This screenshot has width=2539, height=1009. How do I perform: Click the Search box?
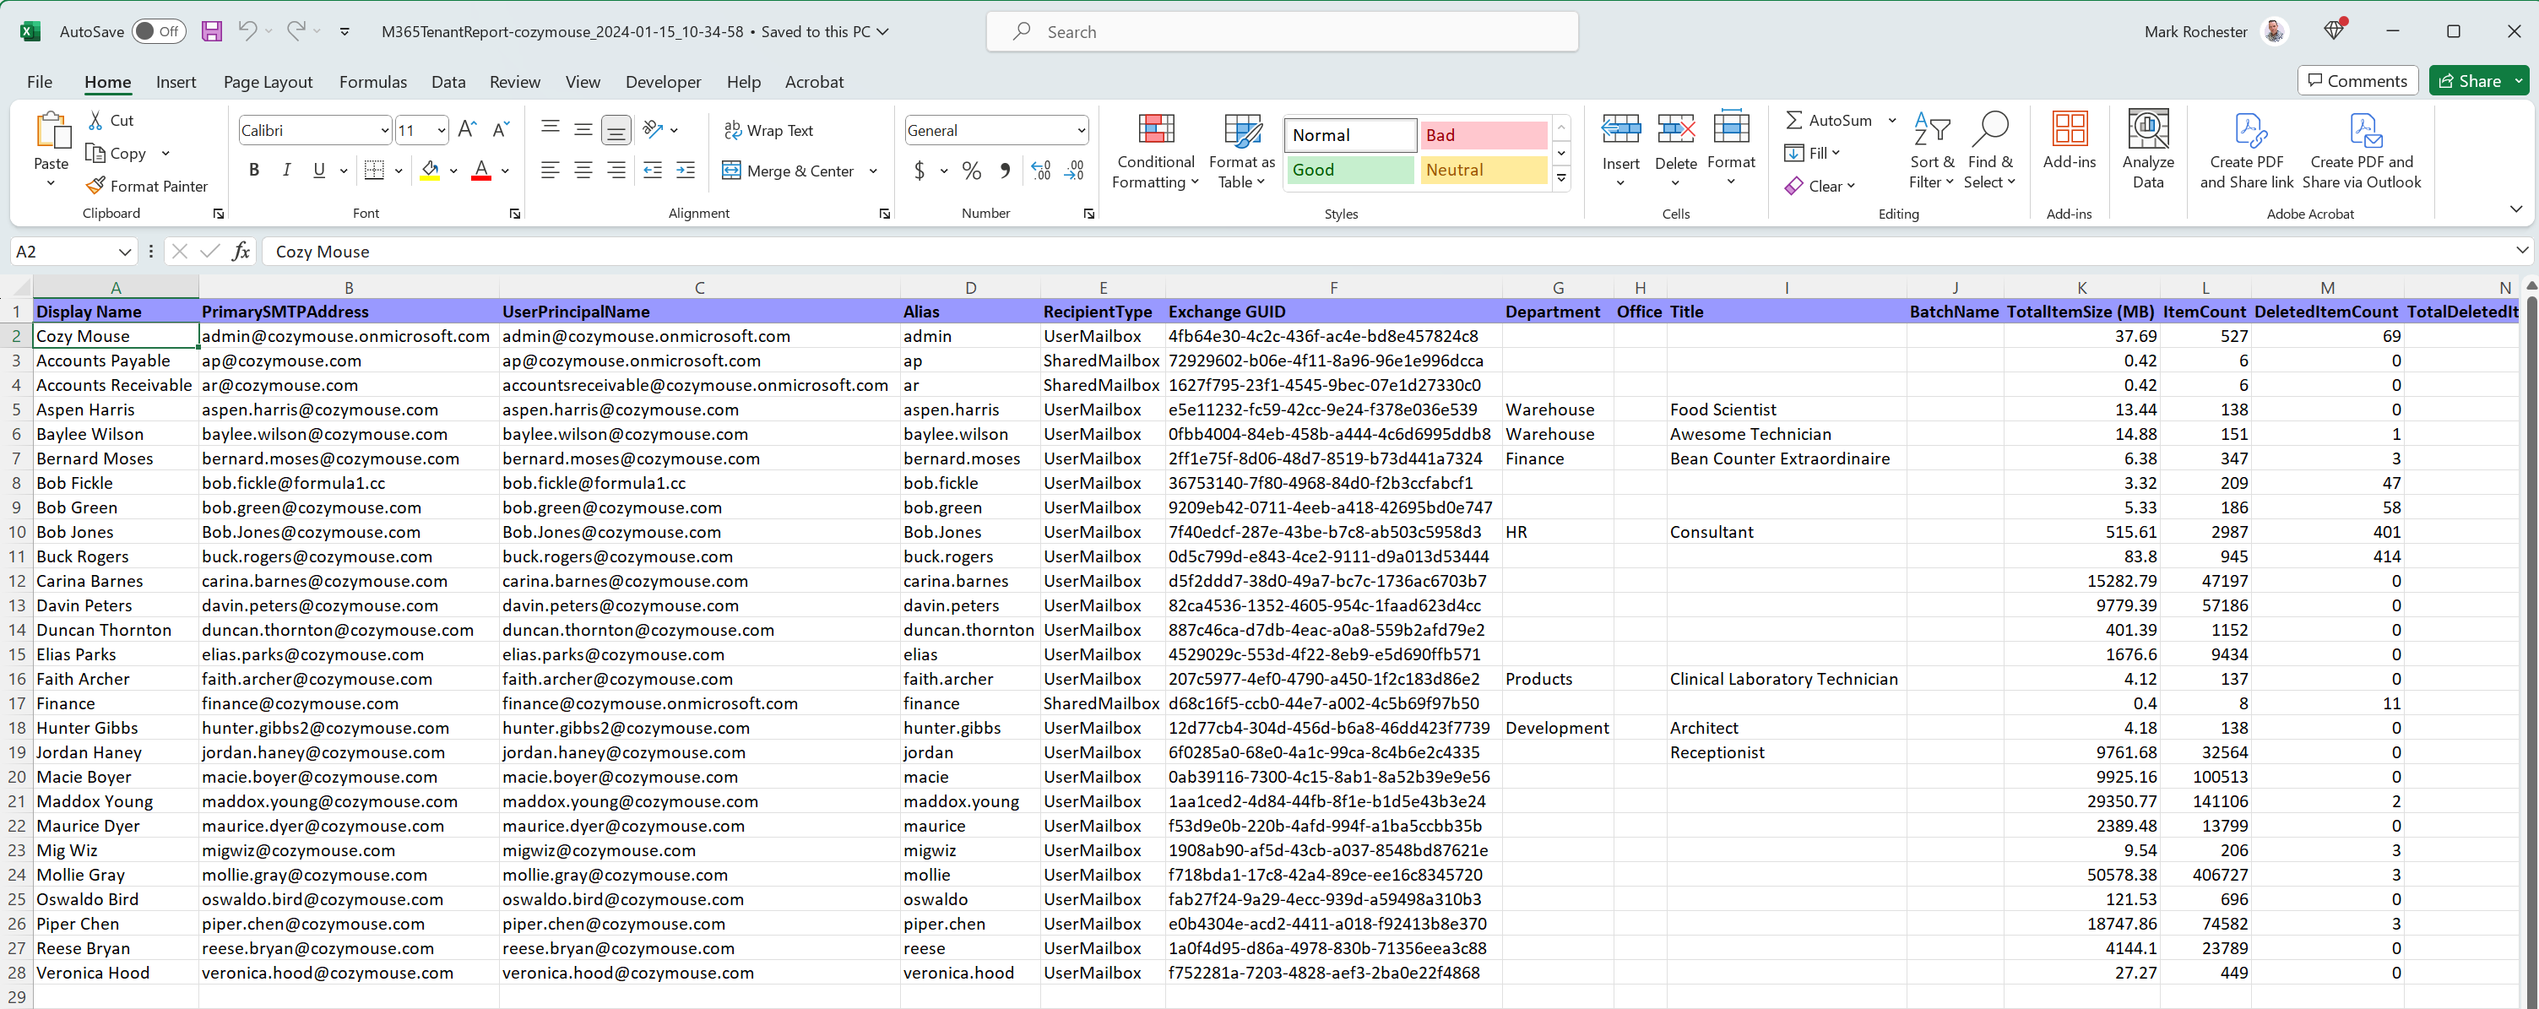[x=1282, y=30]
